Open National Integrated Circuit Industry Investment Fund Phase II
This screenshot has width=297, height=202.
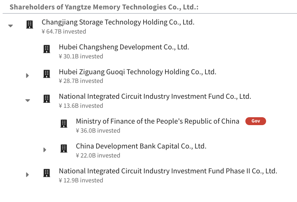(168, 171)
